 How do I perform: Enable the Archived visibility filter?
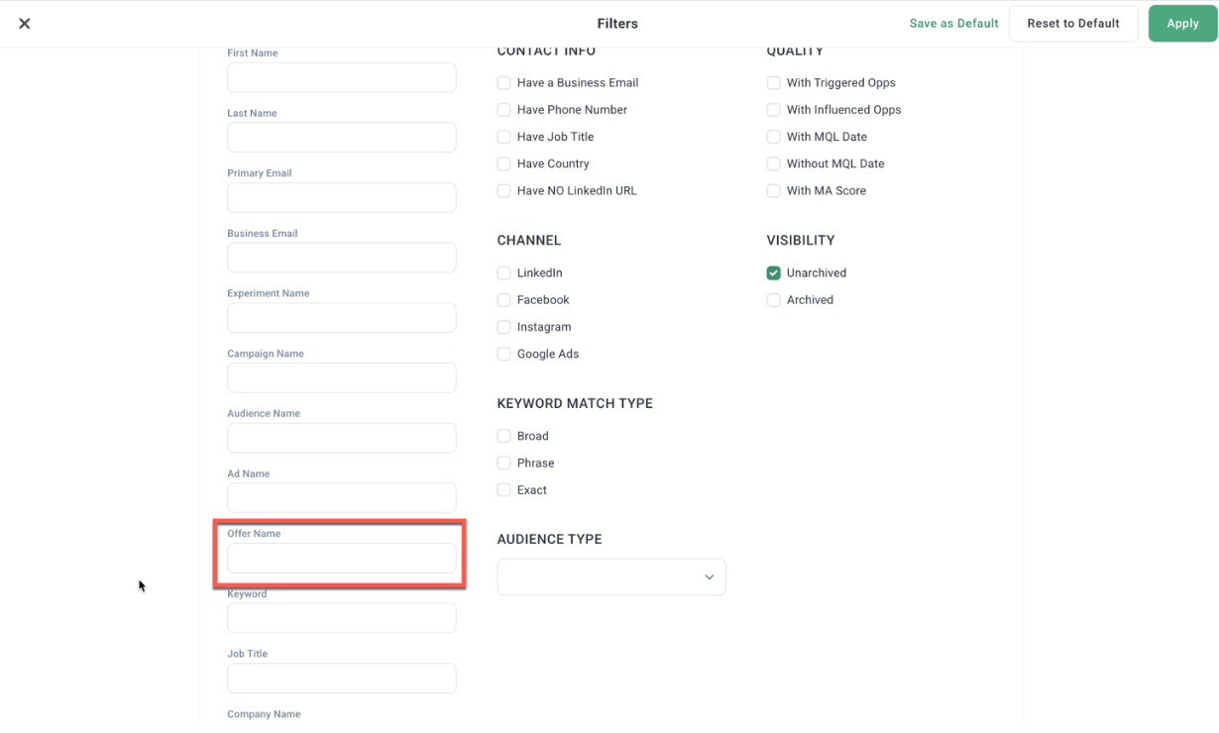click(773, 299)
